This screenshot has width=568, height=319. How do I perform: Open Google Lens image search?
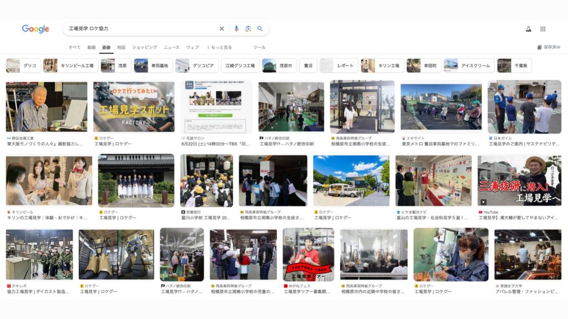[248, 29]
